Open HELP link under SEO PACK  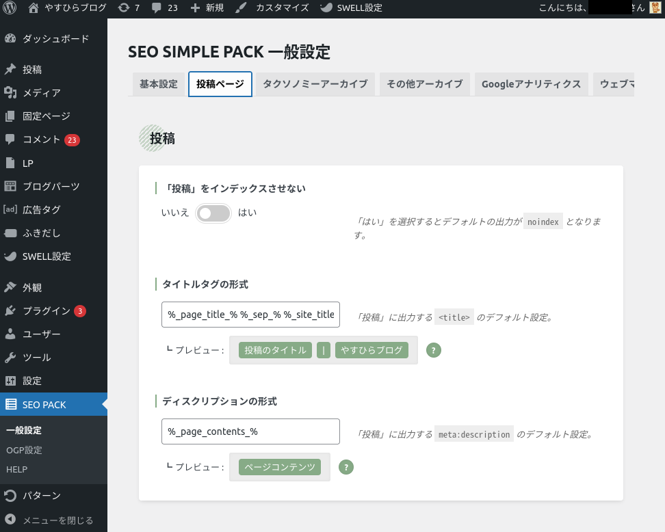[16, 470]
